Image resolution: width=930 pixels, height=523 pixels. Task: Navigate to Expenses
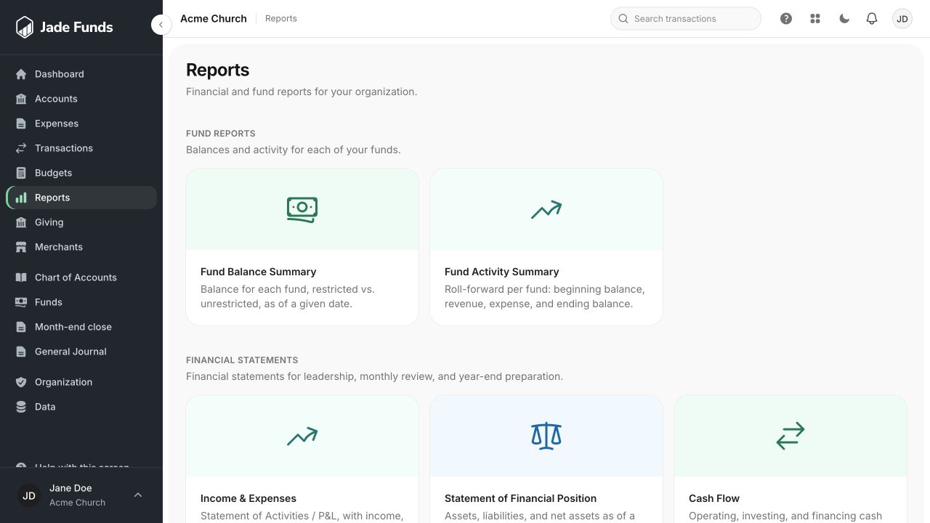[x=81, y=123]
